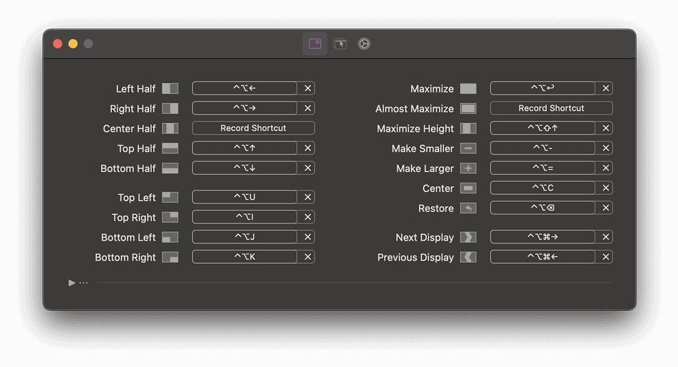The image size is (678, 367).
Task: Click the Left Half window icon
Action: (170, 89)
